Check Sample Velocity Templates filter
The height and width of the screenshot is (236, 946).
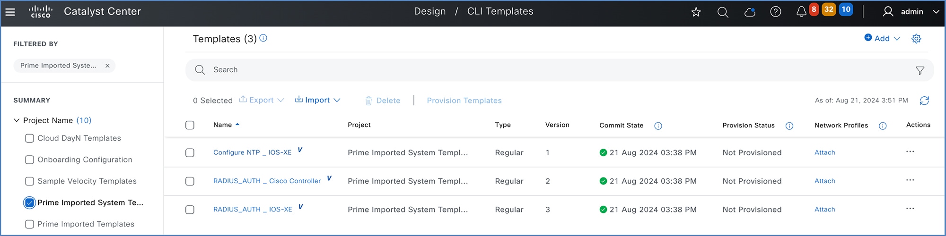tap(29, 181)
